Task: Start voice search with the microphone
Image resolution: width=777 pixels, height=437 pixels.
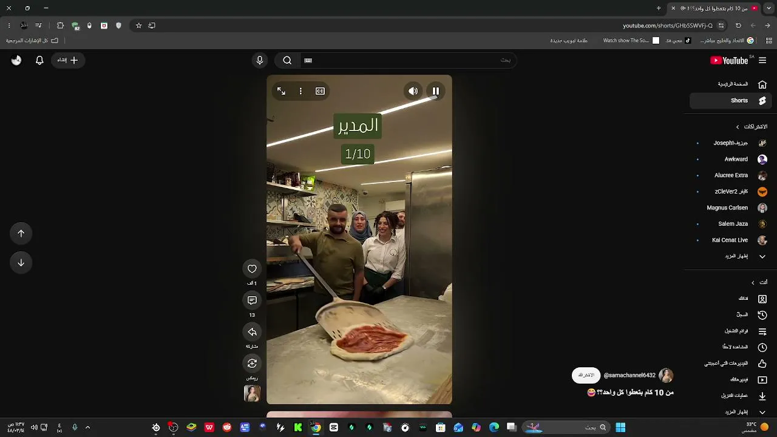Action: (260, 60)
